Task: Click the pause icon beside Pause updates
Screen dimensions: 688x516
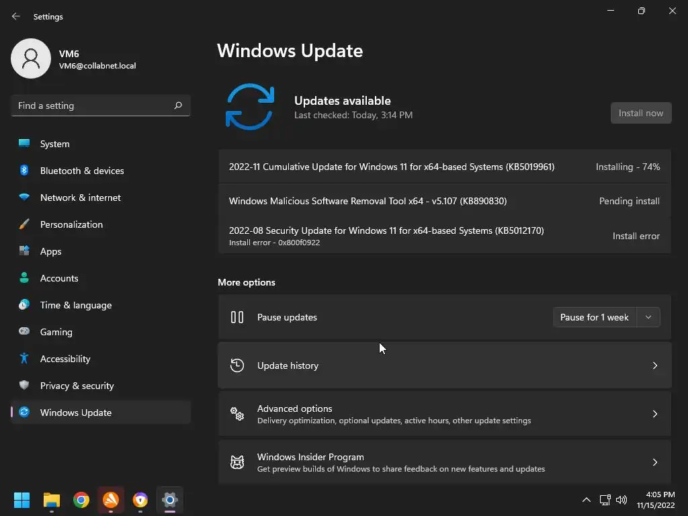Action: pyautogui.click(x=237, y=317)
